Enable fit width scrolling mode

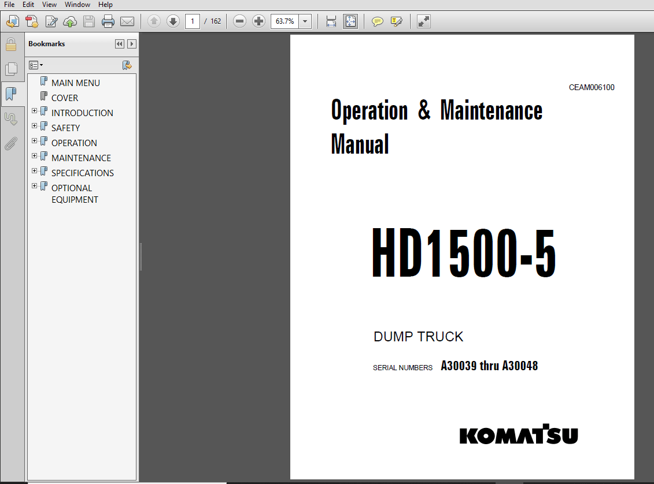point(331,21)
